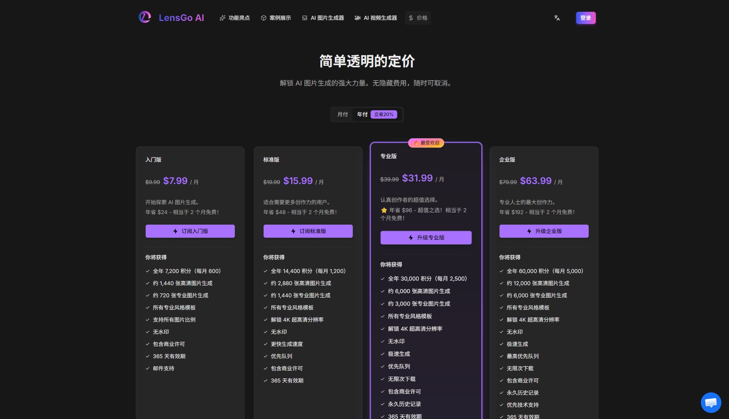This screenshot has height=419, width=729.
Task: Click the video camera icon for AI 视频生成器
Action: (357, 17)
